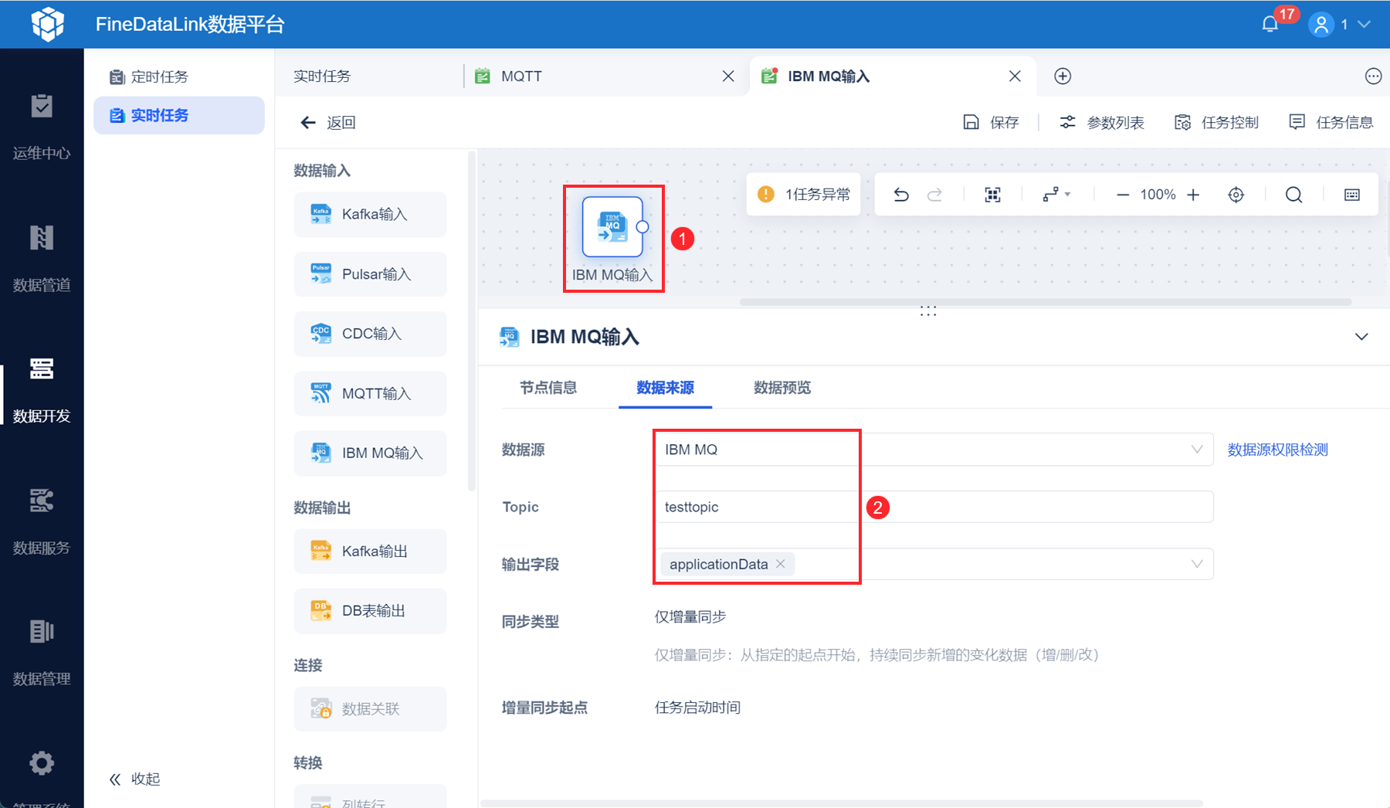Click the 任务启动时间 start point value
The width and height of the screenshot is (1390, 808).
tap(697, 708)
